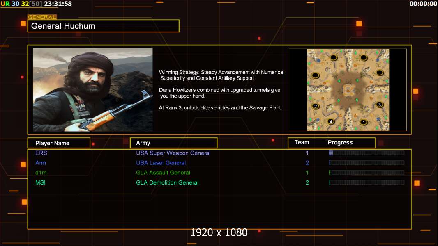
Task: Click the General Huchum name field
Action: click(x=104, y=26)
